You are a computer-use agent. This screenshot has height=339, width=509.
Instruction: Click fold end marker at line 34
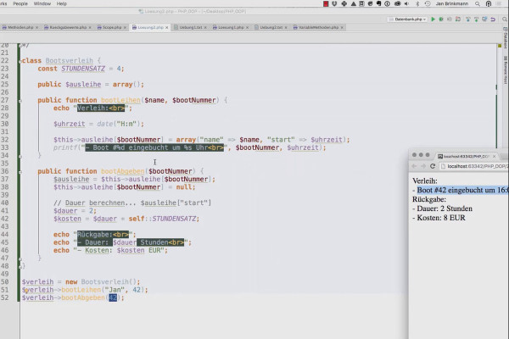pyautogui.click(x=20, y=156)
